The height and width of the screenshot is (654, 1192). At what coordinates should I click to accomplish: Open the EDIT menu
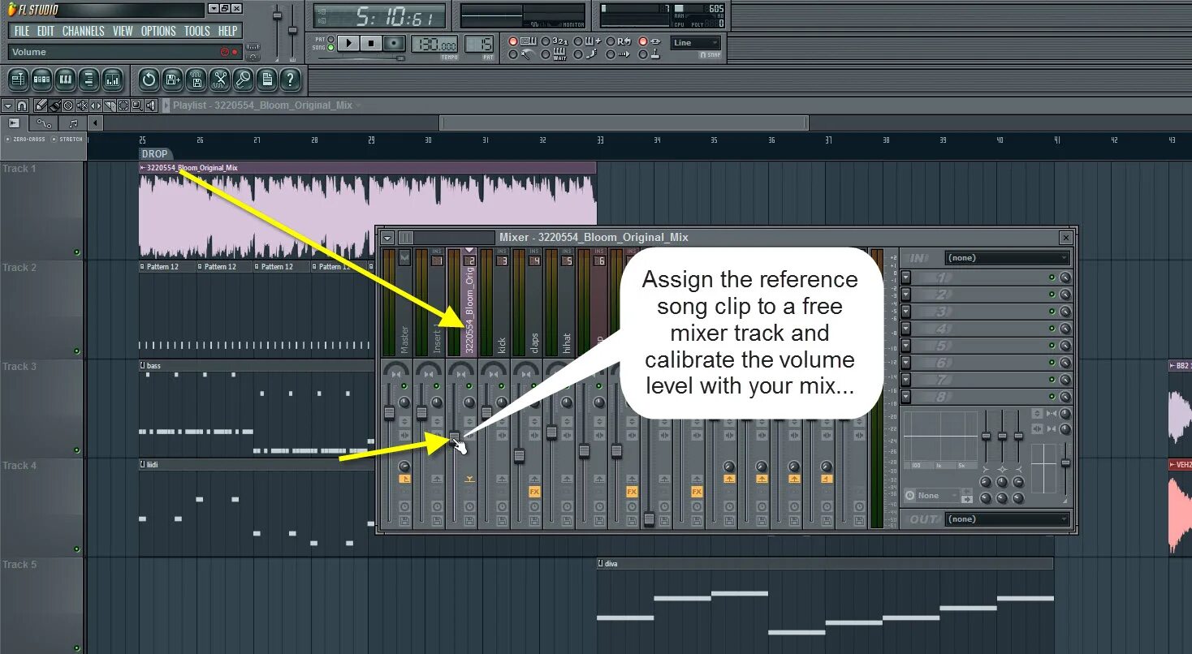pos(45,32)
